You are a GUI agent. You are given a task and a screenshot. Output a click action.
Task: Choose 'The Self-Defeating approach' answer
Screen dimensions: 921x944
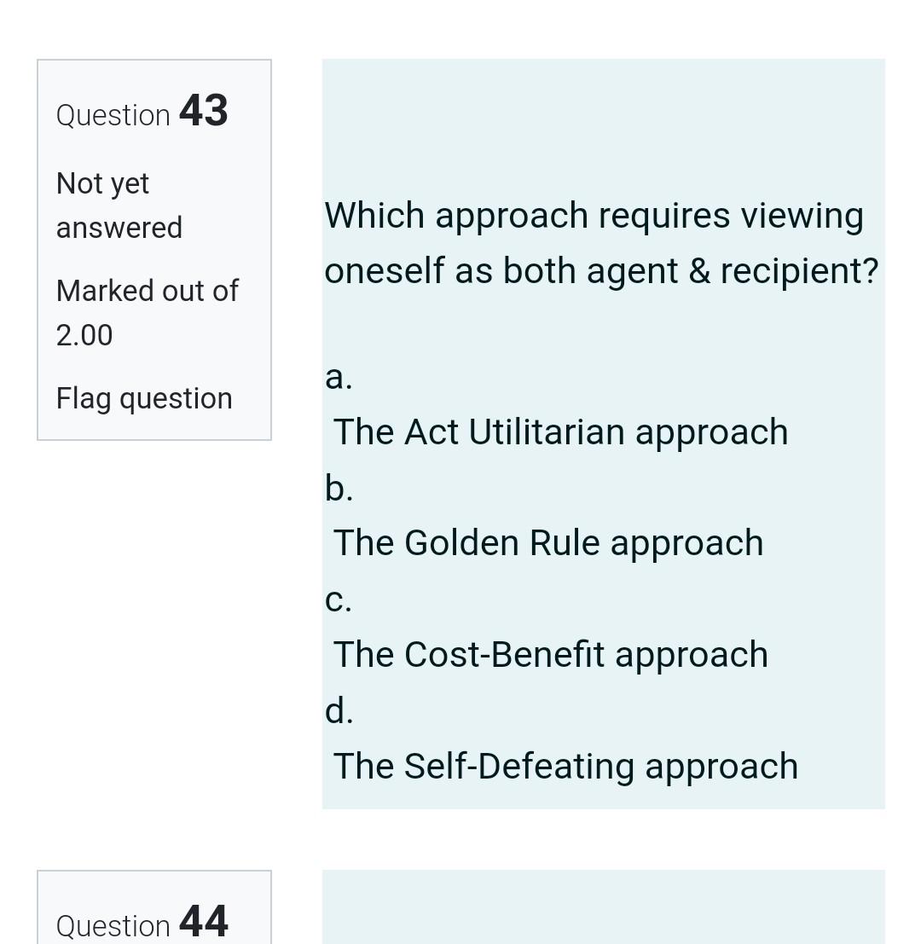565,765
